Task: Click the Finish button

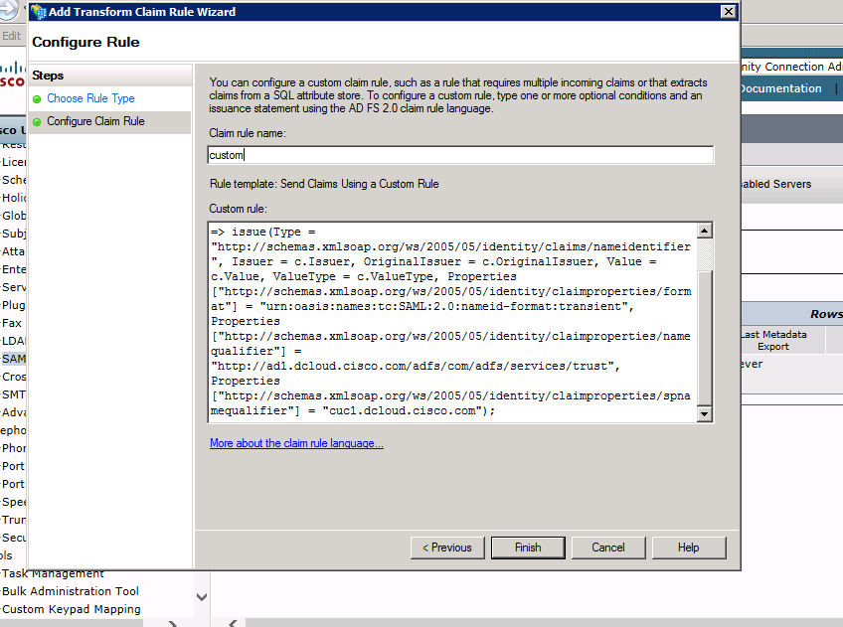Action: tap(528, 548)
